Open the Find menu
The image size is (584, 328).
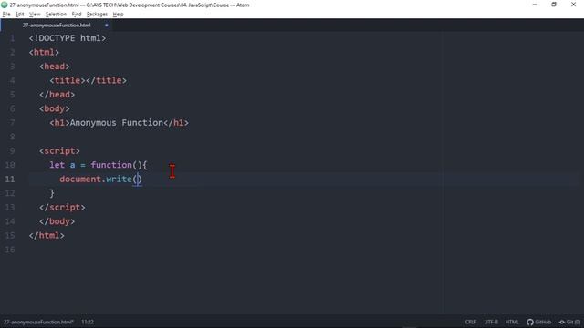pyautogui.click(x=77, y=15)
